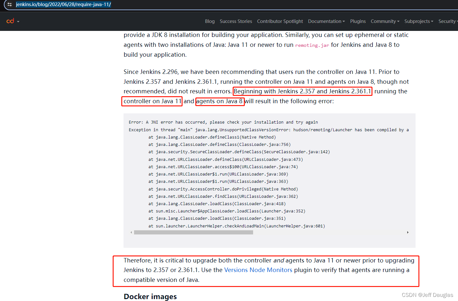Click the scrollbar track right of the thumb
The image size is (458, 301).
(x=329, y=232)
